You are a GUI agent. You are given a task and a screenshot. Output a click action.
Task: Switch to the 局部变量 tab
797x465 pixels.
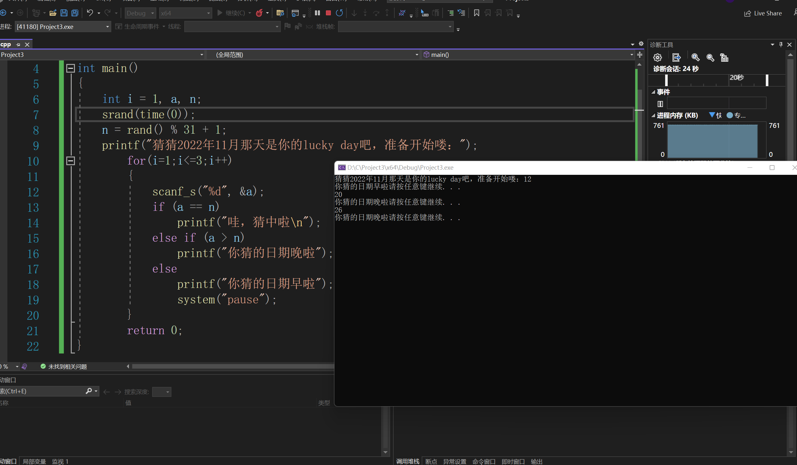[34, 461]
